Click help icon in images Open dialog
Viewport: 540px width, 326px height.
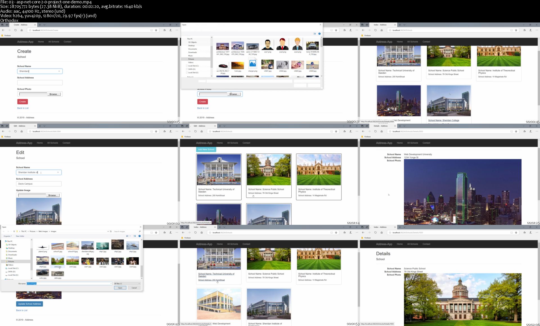click(x=139, y=236)
